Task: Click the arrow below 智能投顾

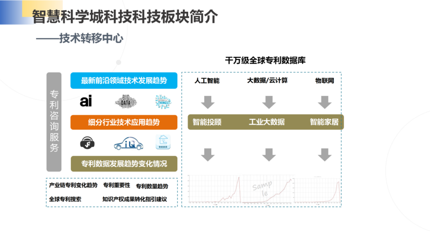Action: (207, 155)
